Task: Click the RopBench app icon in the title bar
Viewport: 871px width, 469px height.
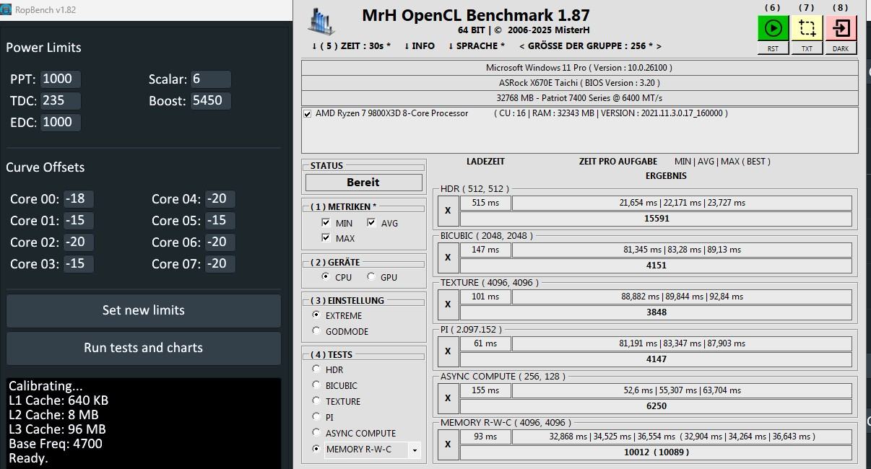Action: point(6,9)
